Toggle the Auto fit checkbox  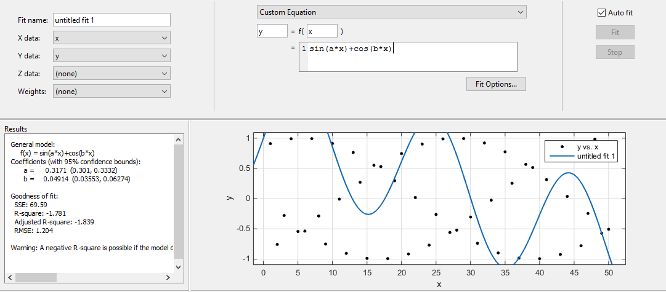click(601, 13)
